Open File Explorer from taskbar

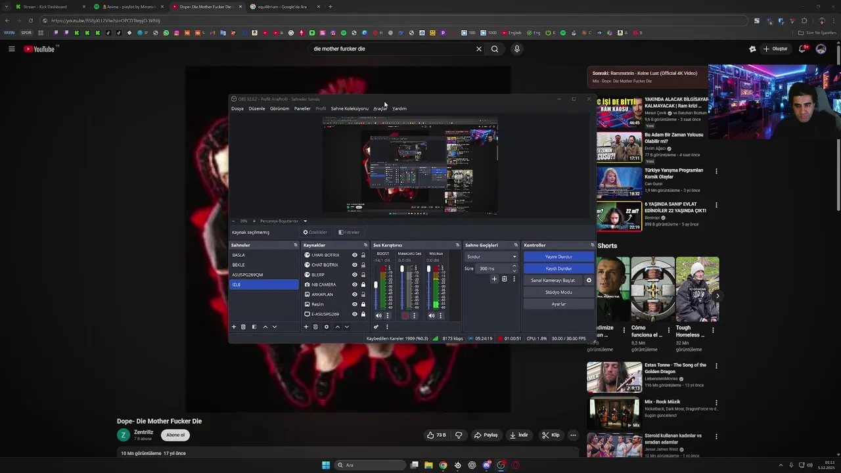[x=428, y=465]
